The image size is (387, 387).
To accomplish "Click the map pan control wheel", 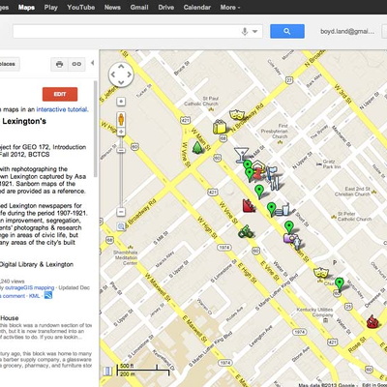I will tap(121, 74).
